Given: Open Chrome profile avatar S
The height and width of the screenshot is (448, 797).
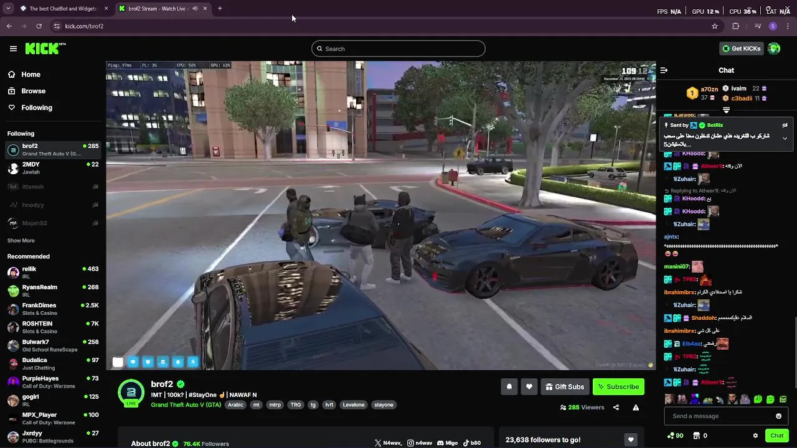Looking at the screenshot, I should pos(773,26).
